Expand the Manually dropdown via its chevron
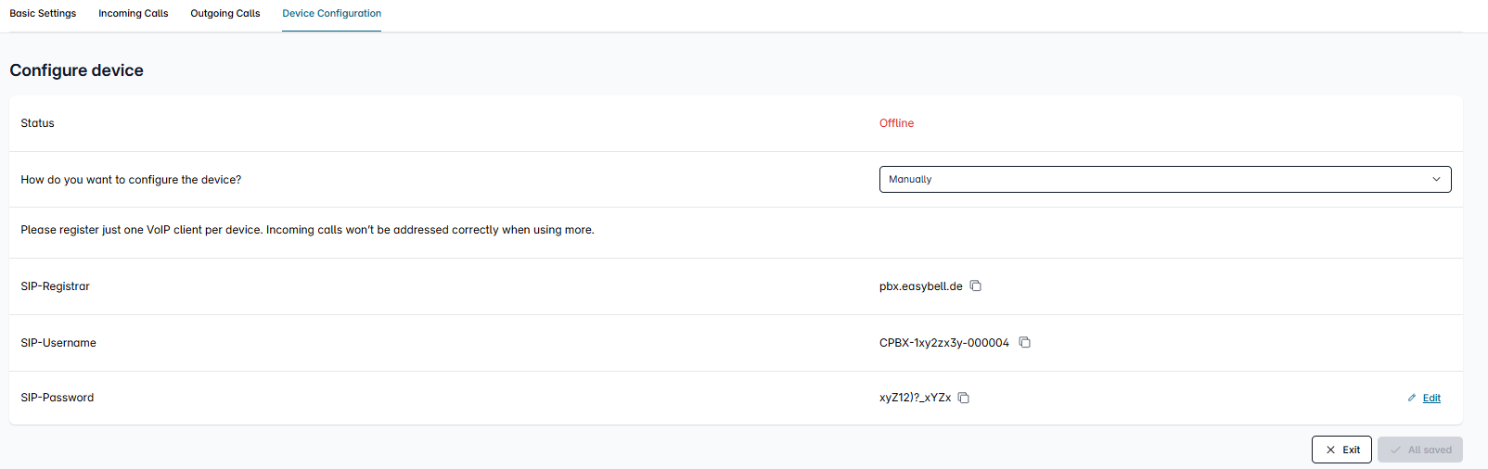This screenshot has height=469, width=1488. point(1436,179)
